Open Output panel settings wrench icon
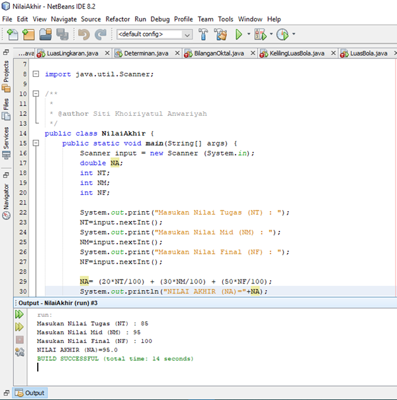397x400 pixels. click(19, 352)
